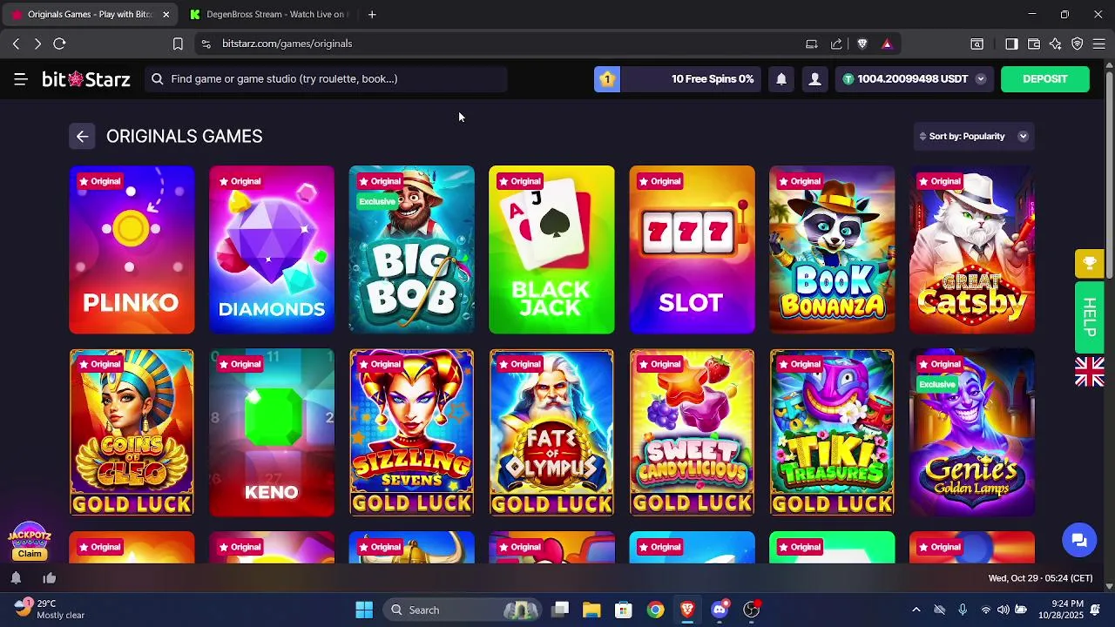Close the Originals Games tab

(x=166, y=15)
